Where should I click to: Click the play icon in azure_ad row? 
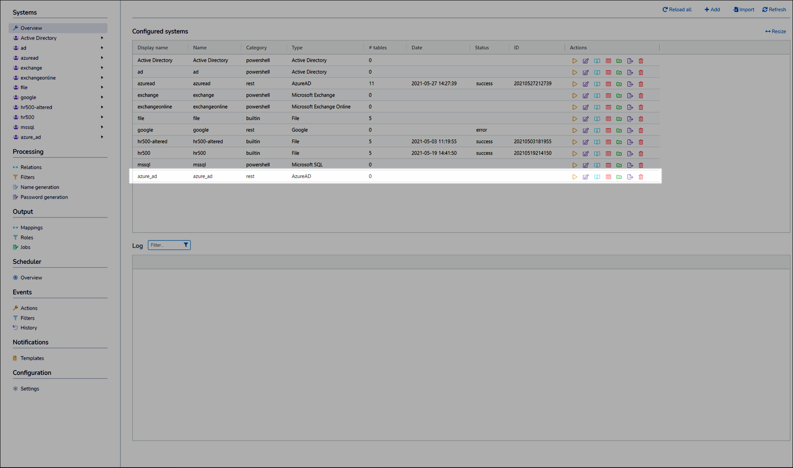(575, 177)
